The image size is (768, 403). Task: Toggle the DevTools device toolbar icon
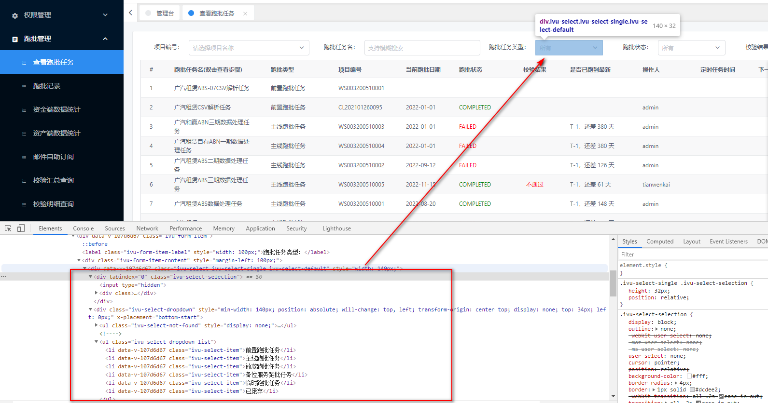(x=21, y=228)
